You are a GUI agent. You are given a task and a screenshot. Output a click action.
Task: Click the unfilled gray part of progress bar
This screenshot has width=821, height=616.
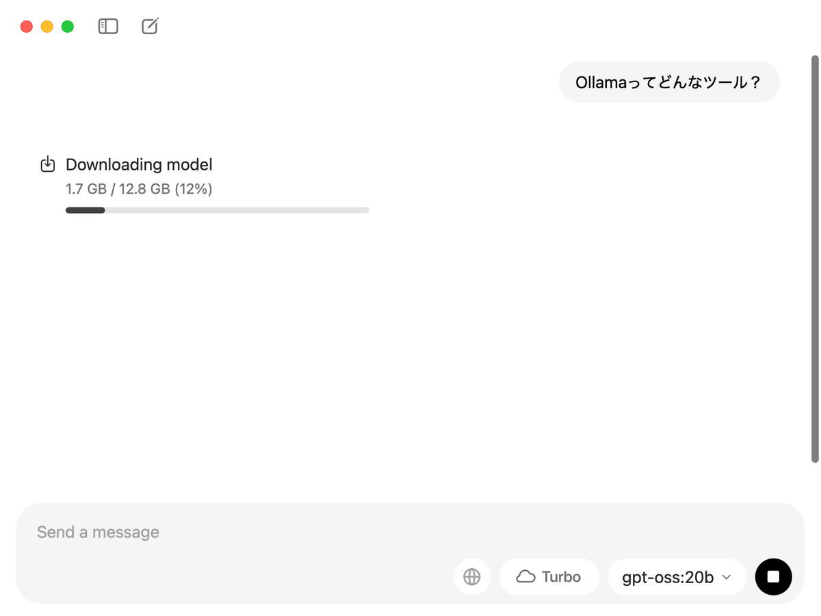237,210
